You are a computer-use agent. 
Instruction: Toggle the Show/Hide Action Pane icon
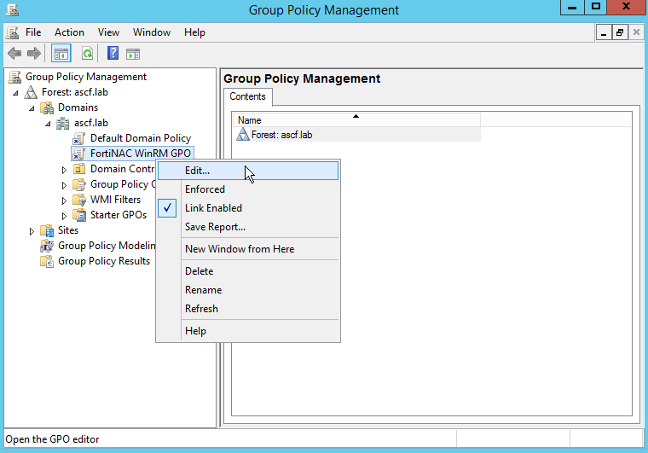click(x=133, y=54)
